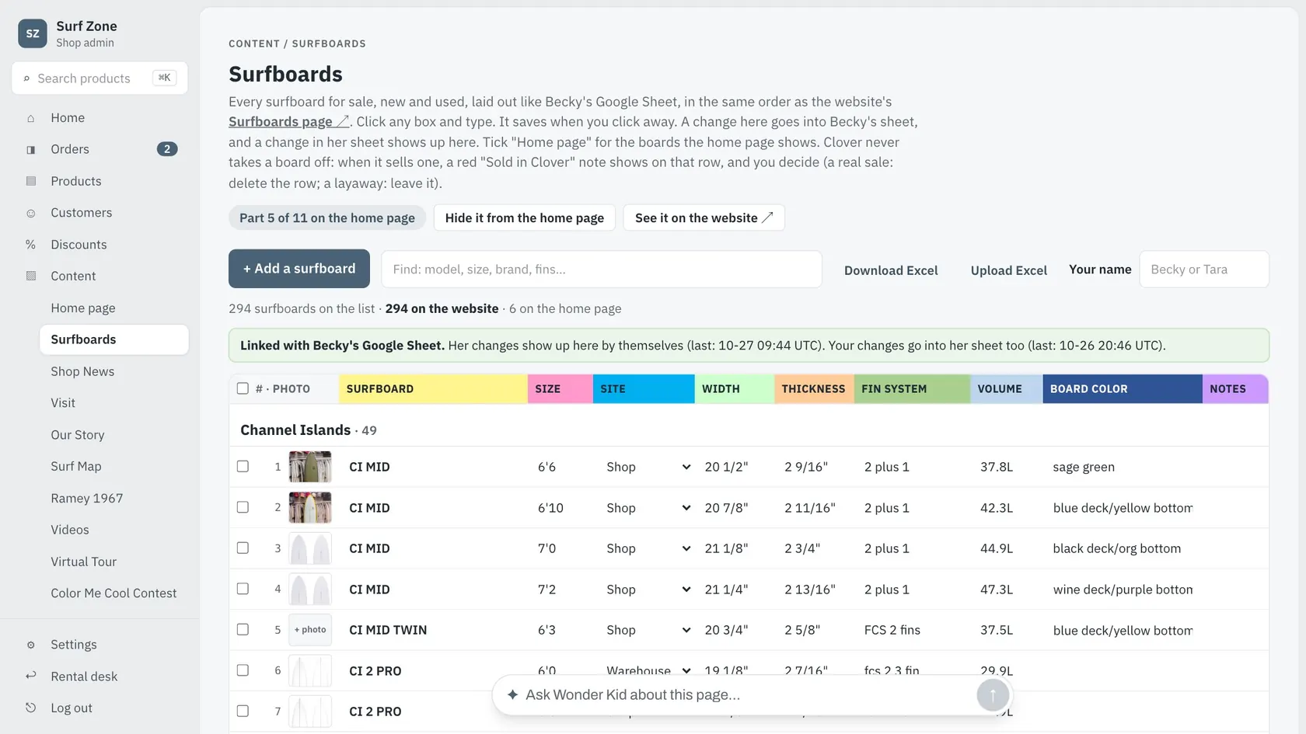Click the Customers sidebar icon
Viewport: 1306px width, 734px height.
point(31,213)
